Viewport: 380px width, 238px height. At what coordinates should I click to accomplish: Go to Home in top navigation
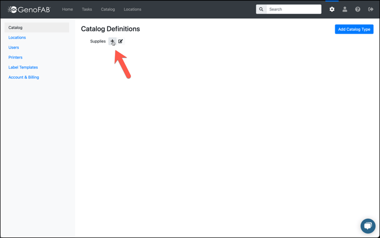(x=67, y=9)
